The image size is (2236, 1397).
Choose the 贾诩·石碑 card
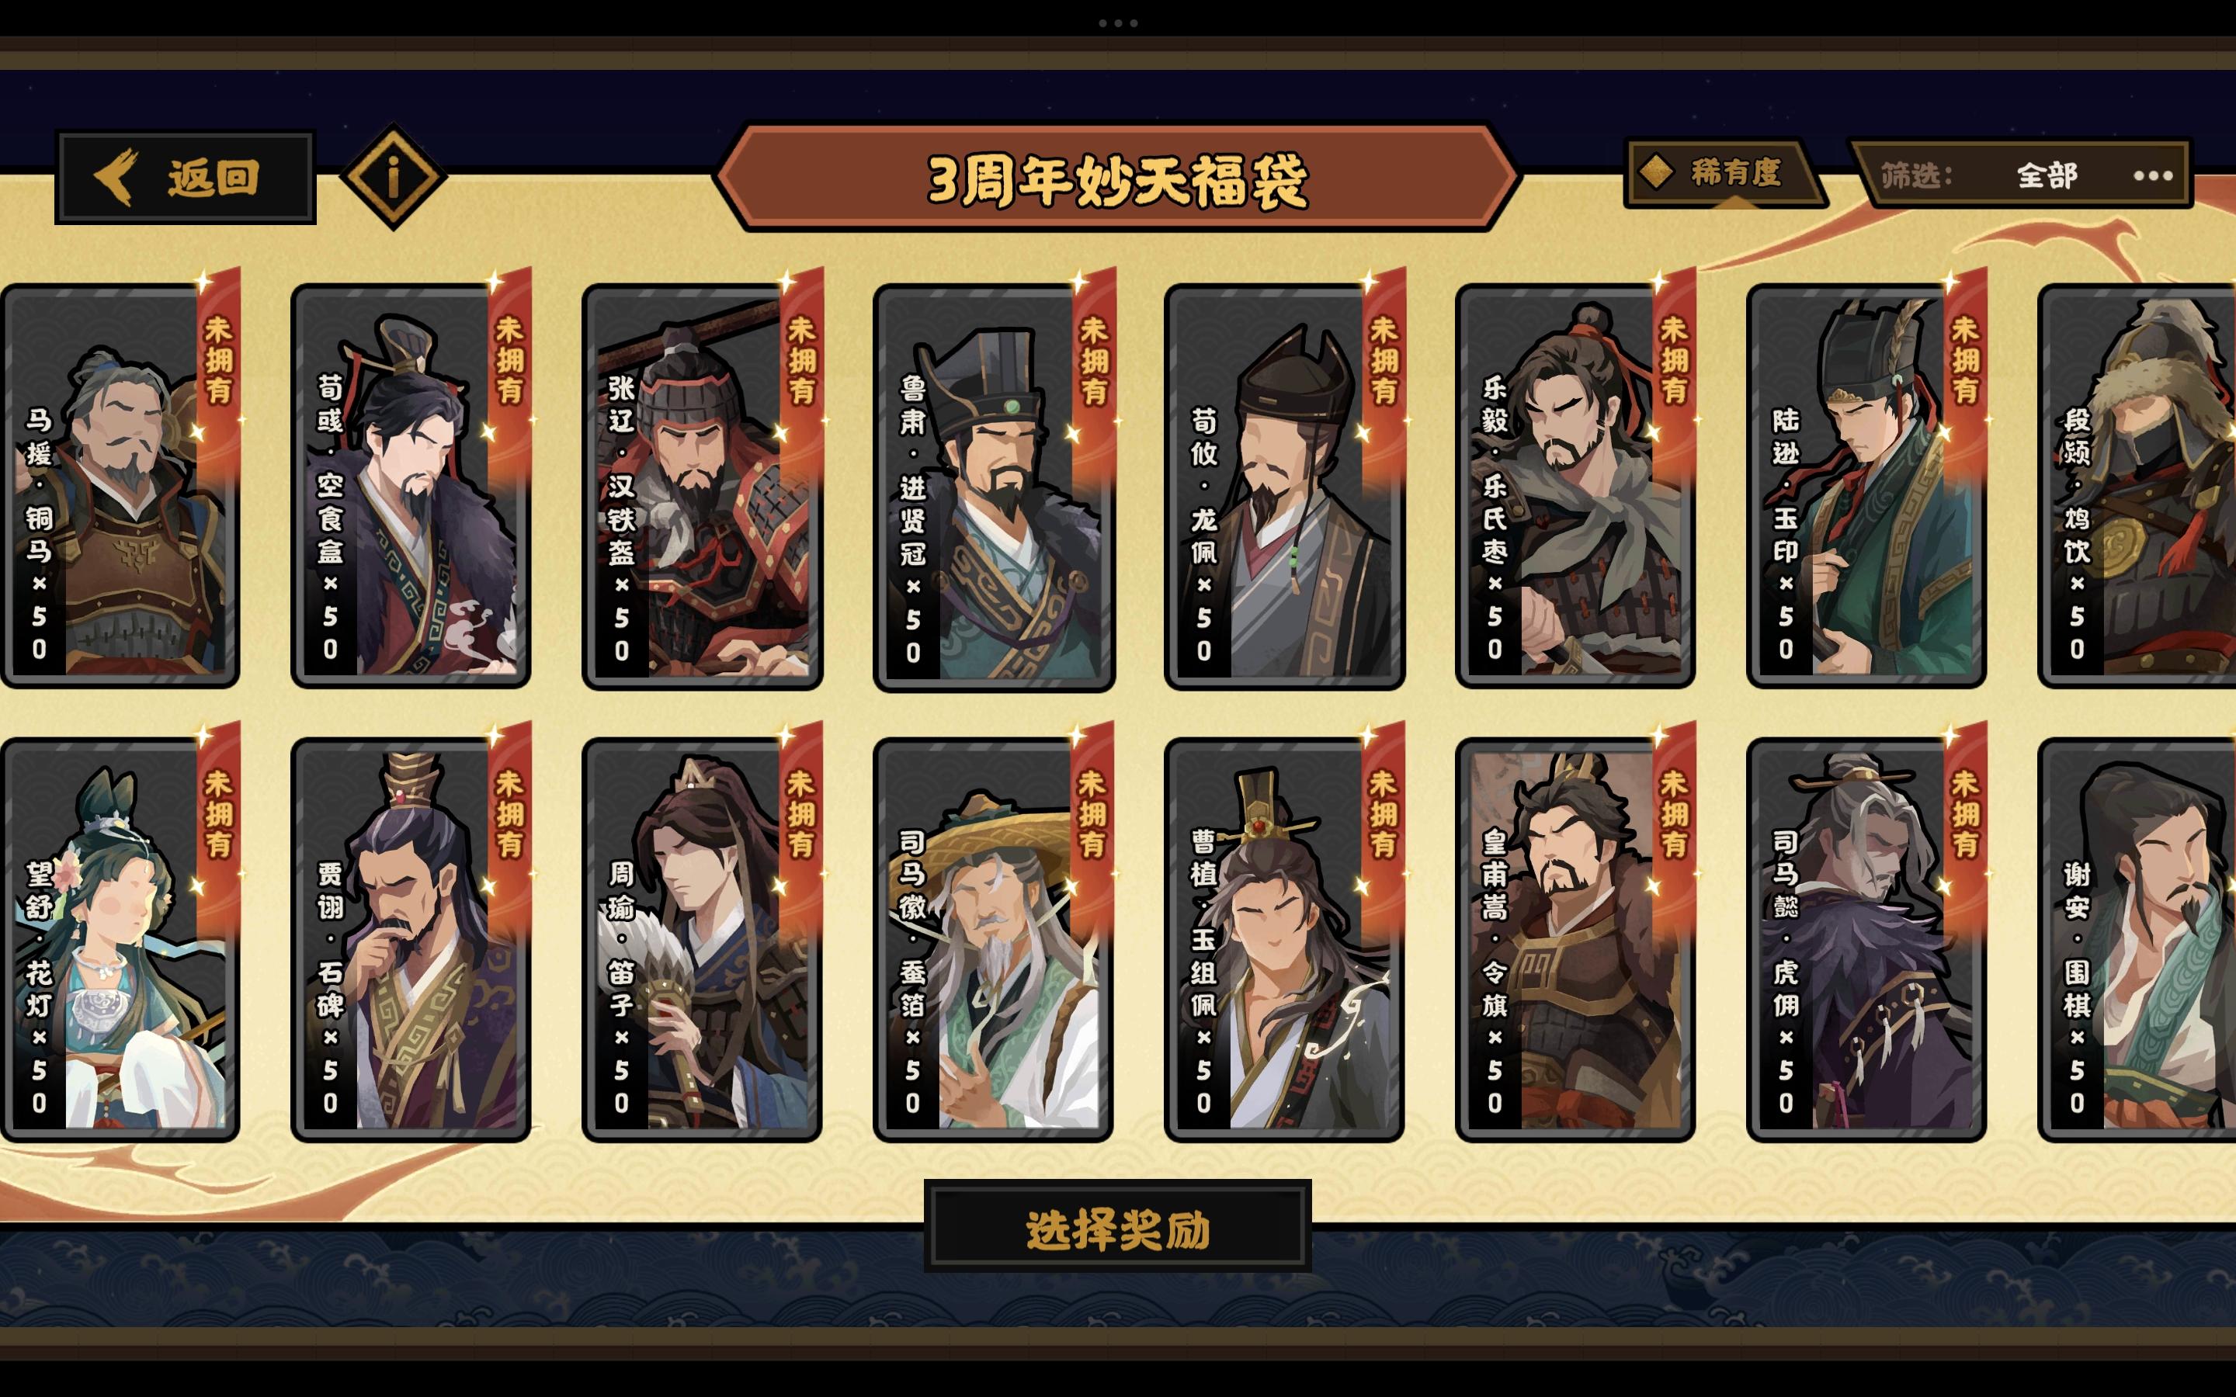point(410,938)
